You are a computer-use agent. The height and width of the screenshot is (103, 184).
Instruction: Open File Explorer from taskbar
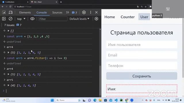100,100
